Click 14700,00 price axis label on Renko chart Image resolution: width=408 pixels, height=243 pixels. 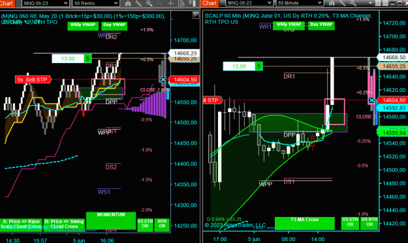coord(185,40)
